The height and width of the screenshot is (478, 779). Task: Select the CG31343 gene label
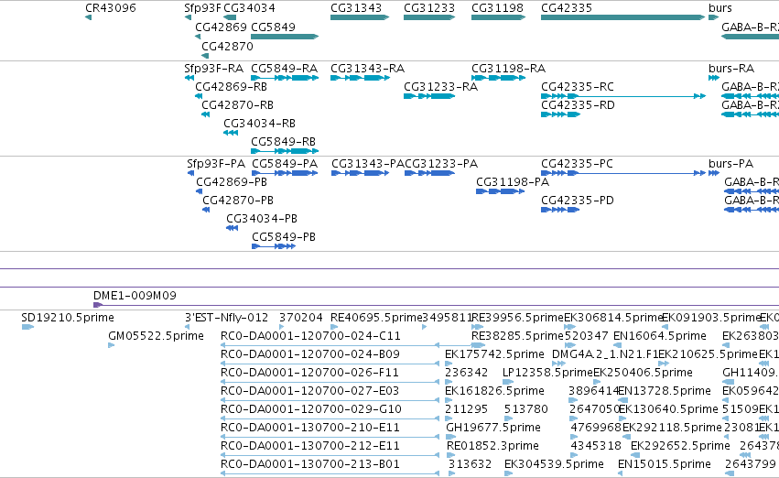[356, 8]
